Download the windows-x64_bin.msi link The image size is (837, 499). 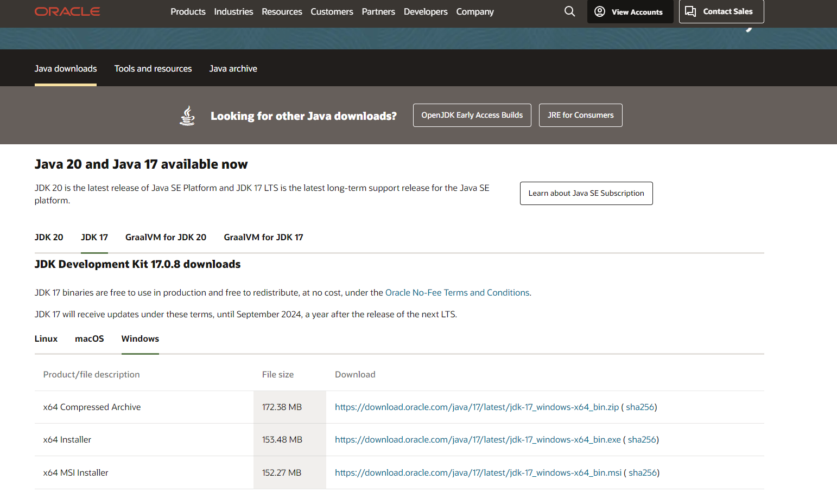point(478,472)
